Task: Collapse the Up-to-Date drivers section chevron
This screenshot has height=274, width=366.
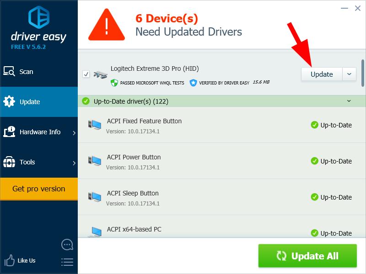Action: pyautogui.click(x=349, y=101)
